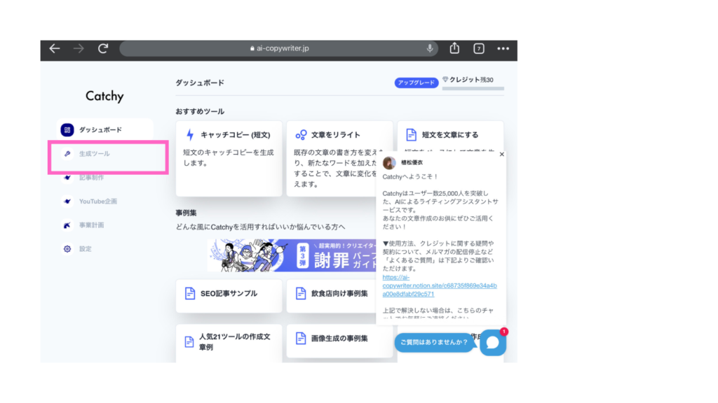Click the gear icon beside 設定
This screenshot has height=403, width=718.
tap(67, 249)
